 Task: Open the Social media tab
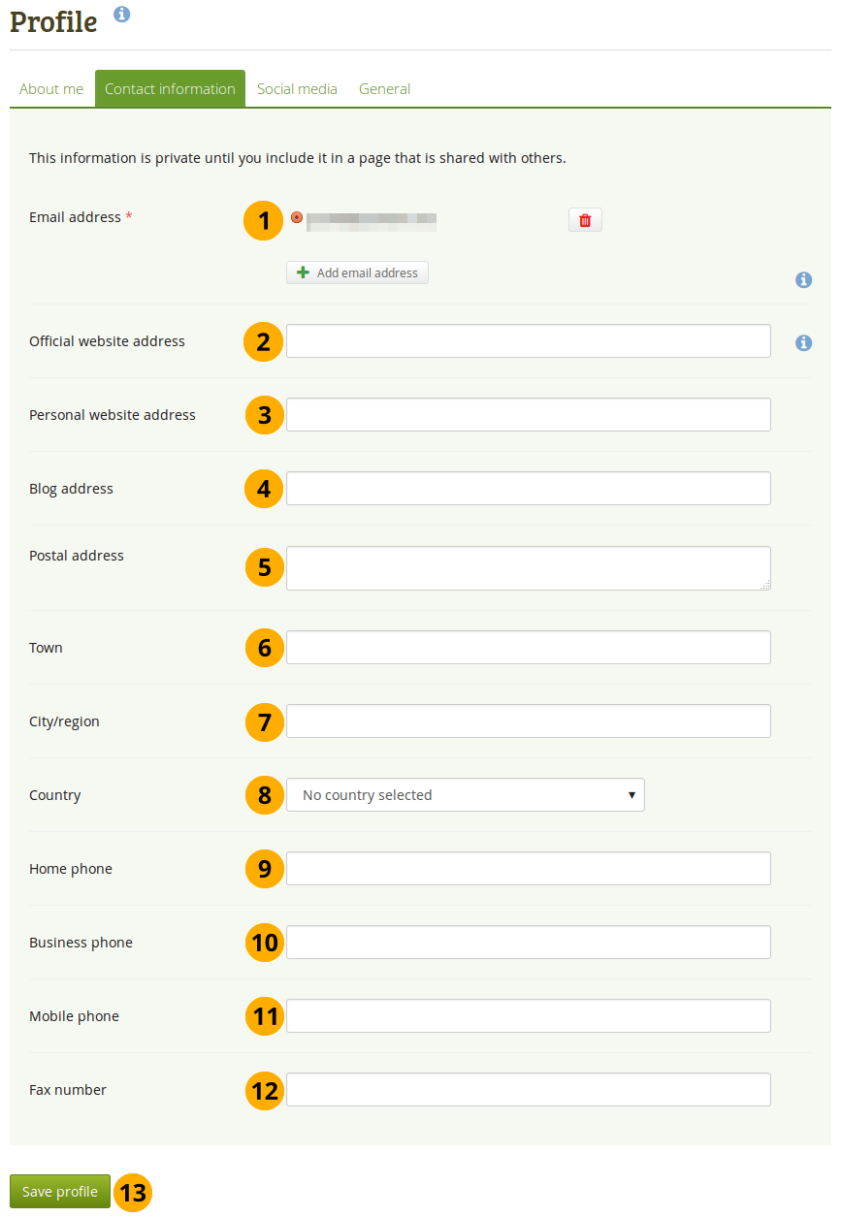[297, 89]
